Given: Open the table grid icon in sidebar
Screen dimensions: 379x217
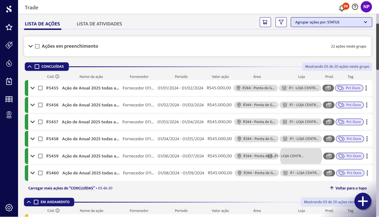Looking at the screenshot, I should 9,99.
